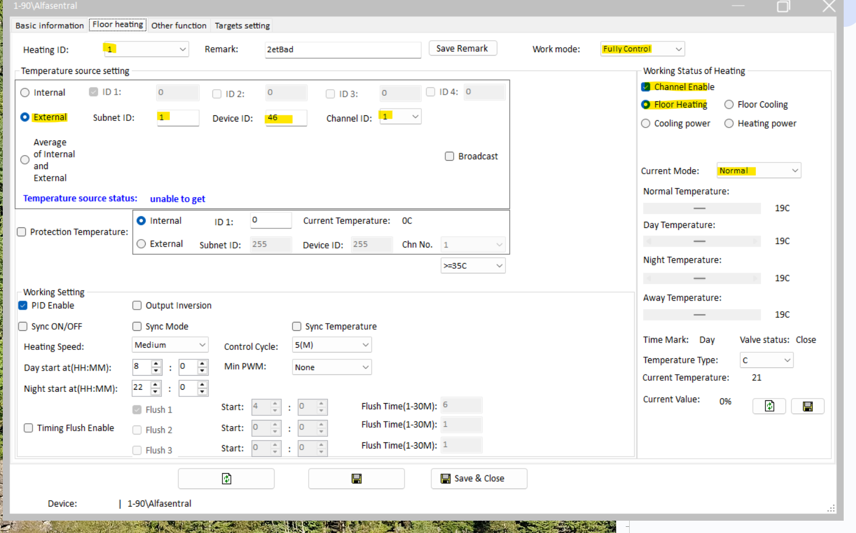Viewport: 856px width, 533px height.
Task: Click the restore window icon in title bar
Action: pyautogui.click(x=783, y=7)
